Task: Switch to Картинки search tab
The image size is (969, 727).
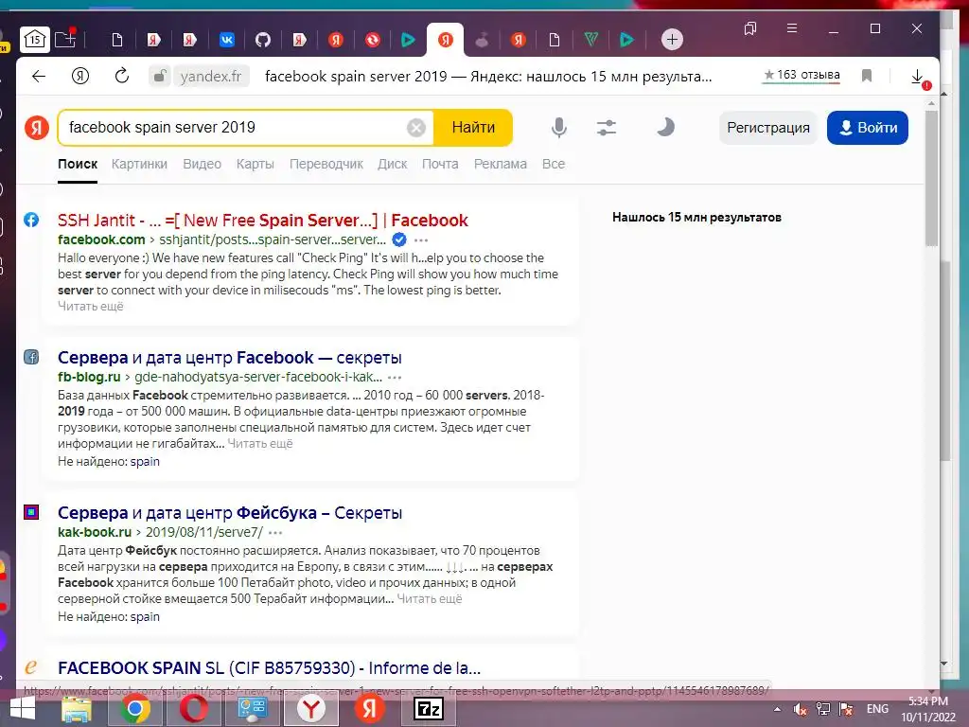Action: [x=139, y=164]
